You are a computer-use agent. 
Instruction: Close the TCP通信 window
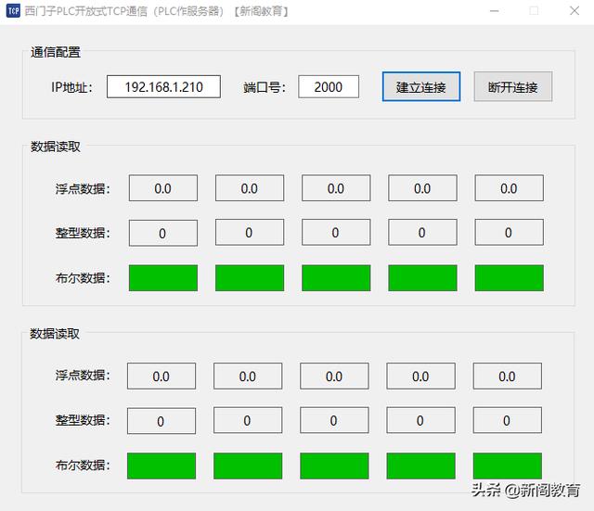point(575,11)
